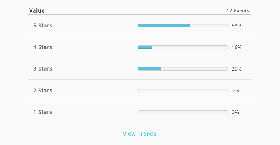Viewport: 280px width, 145px height.
Task: Open the View Trends link
Action: pyautogui.click(x=140, y=133)
